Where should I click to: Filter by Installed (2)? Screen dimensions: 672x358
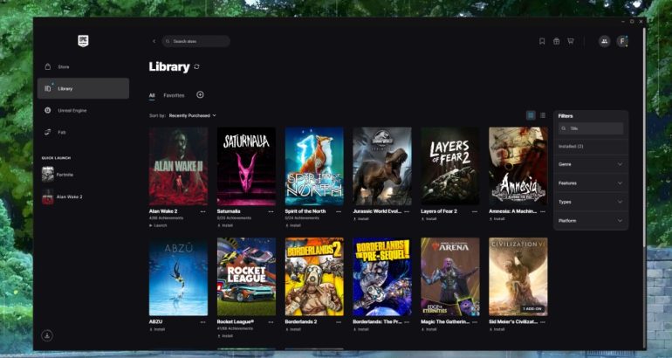(571, 147)
